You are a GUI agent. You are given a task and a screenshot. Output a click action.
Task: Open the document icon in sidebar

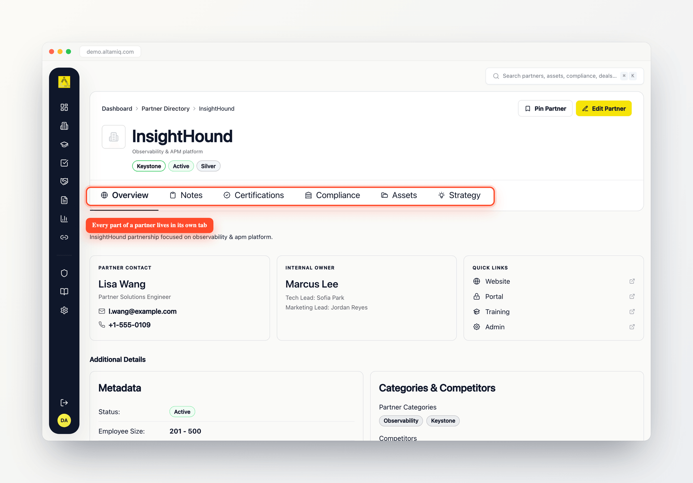click(64, 200)
